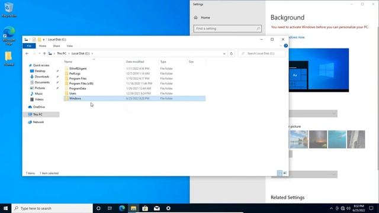Click New folder icon in title bar toolbar
This screenshot has height=213, width=379.
pos(40,40)
